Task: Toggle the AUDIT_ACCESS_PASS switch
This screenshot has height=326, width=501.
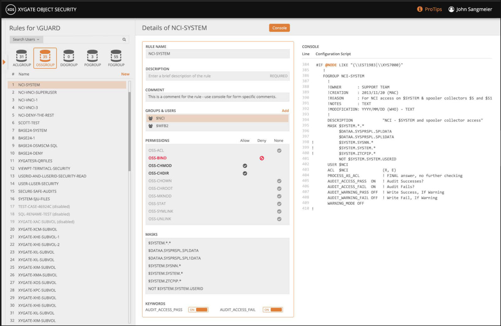Action: click(198, 310)
